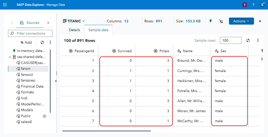
Task: Click the cell 'Braund, Mr. Ow…'
Action: [x=192, y=61]
